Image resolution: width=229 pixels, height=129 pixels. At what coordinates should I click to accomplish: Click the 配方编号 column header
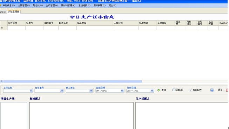(51, 23)
